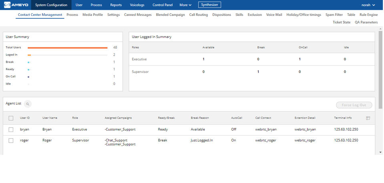This screenshot has width=384, height=183.
Task: Open the Voicelogs menu
Action: pos(137,5)
